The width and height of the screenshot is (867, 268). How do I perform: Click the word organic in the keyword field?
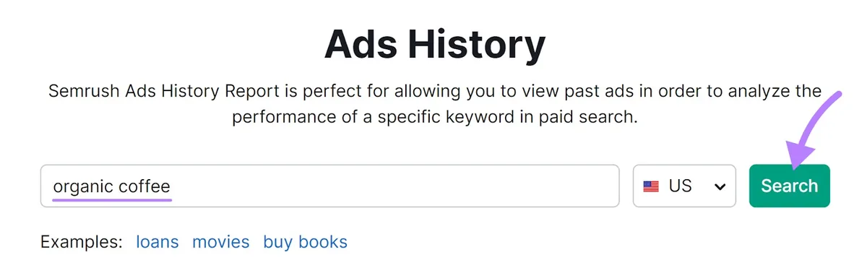pyautogui.click(x=83, y=187)
